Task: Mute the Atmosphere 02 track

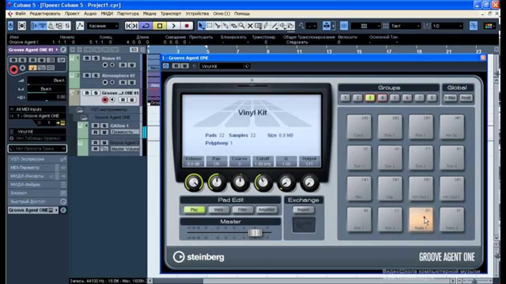Action: coord(86,76)
